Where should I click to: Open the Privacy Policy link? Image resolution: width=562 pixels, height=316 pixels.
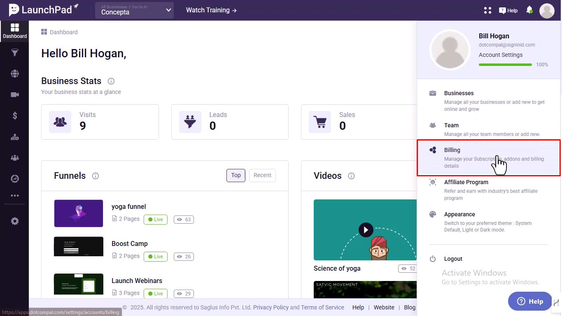click(271, 307)
